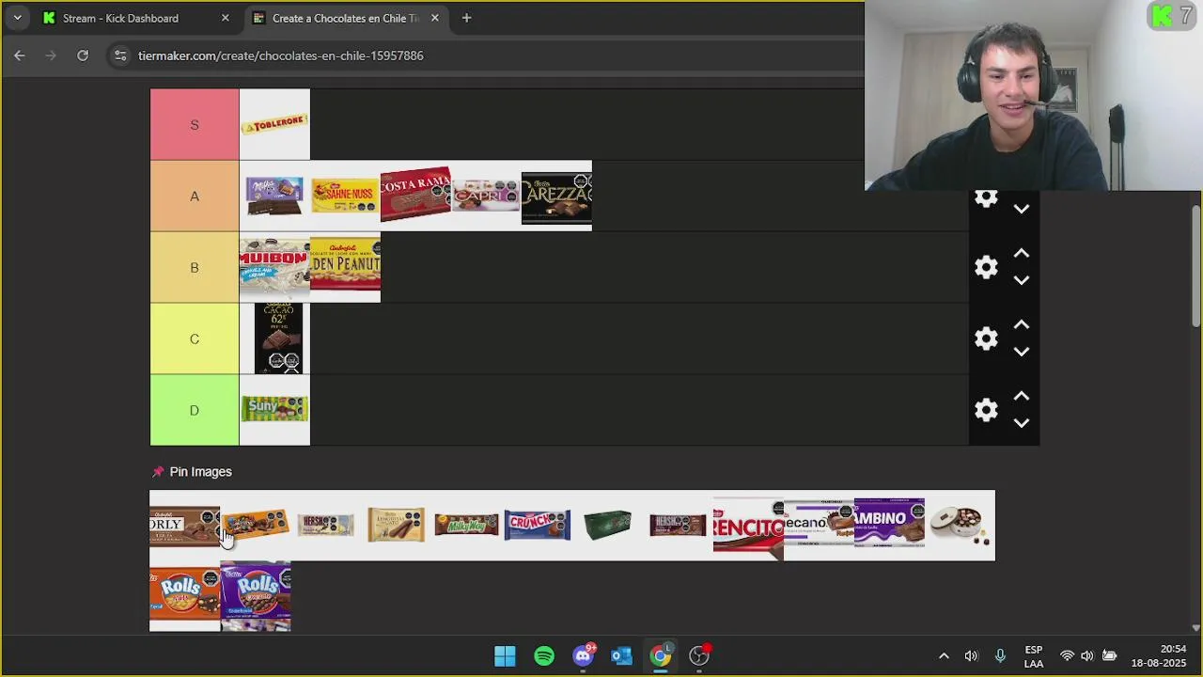Pick the round tin chocolate box image

click(960, 526)
